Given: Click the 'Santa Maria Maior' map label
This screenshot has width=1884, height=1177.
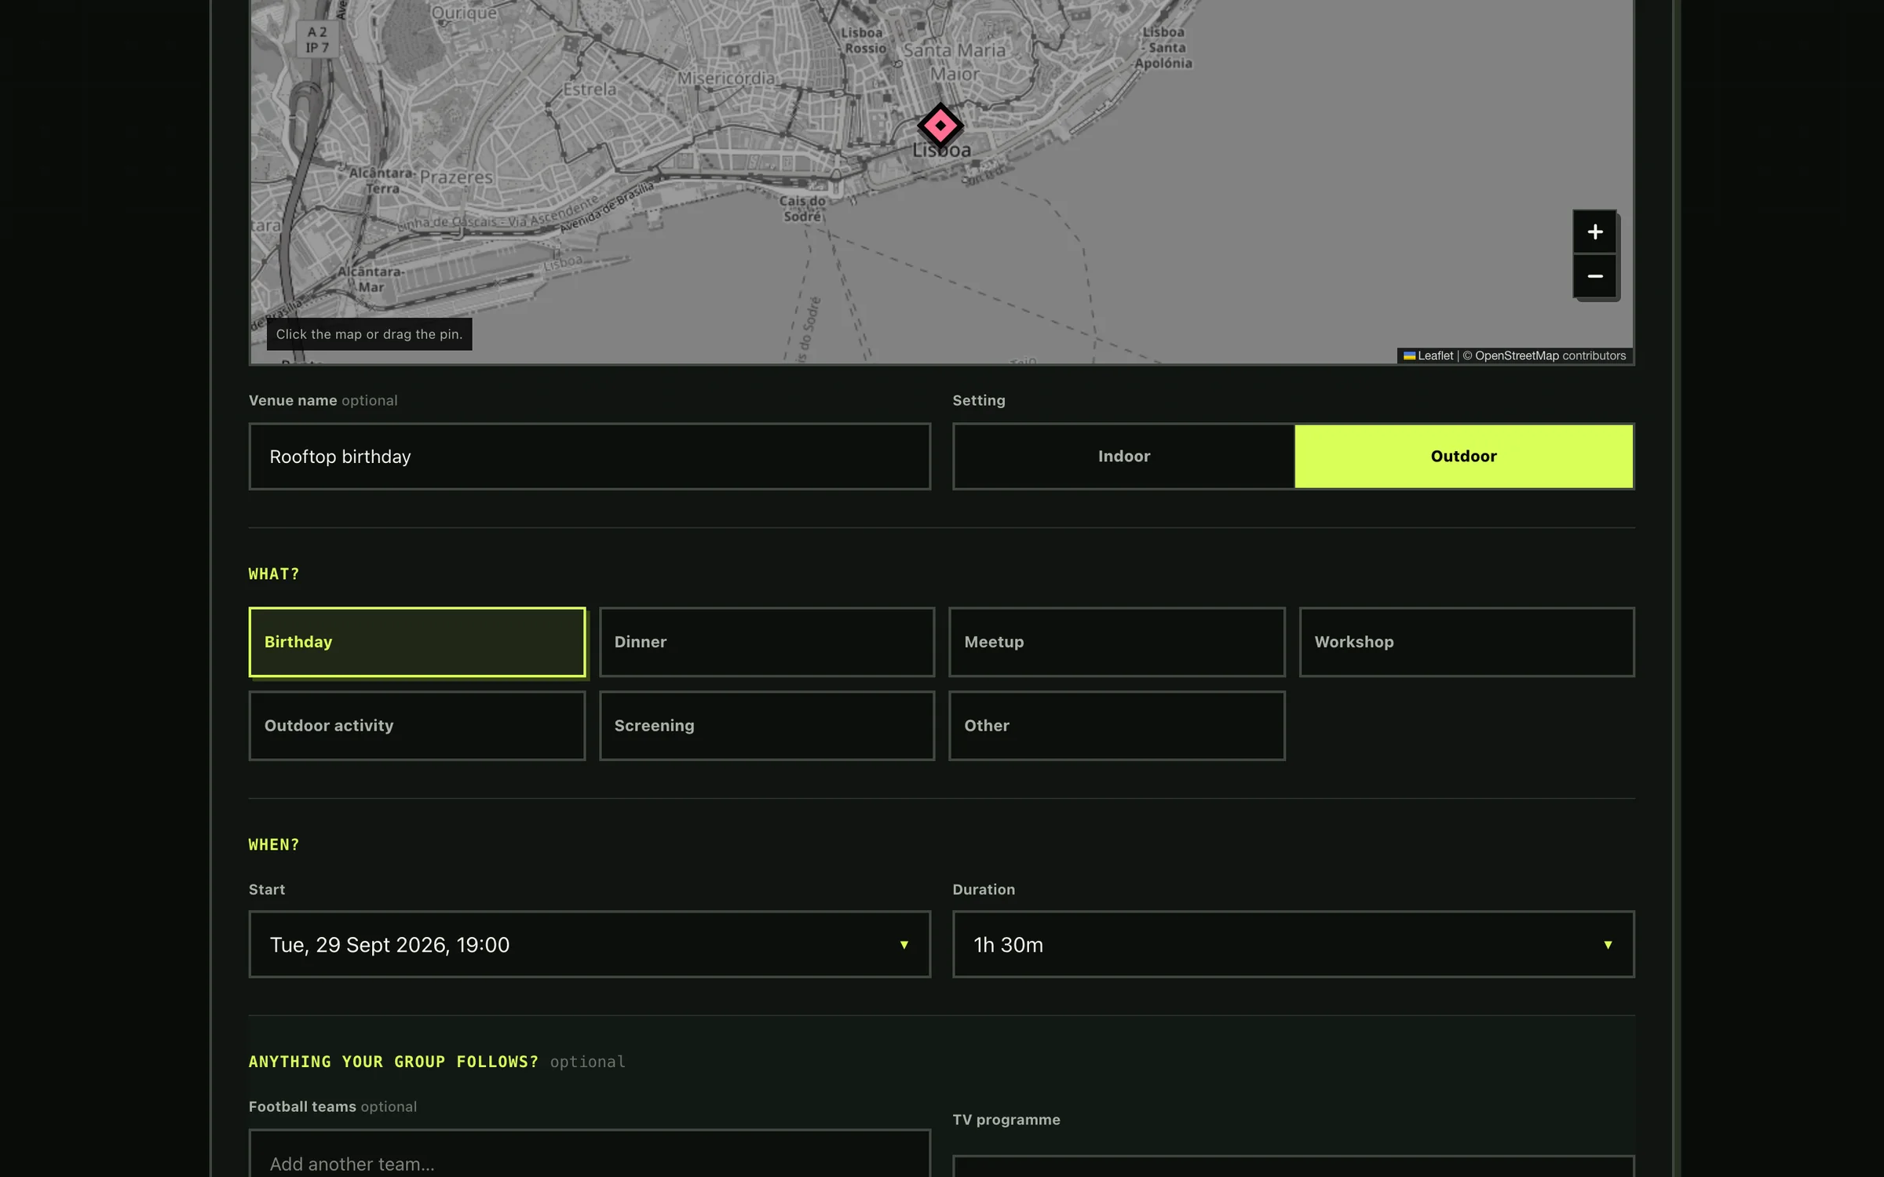Looking at the screenshot, I should [x=955, y=62].
